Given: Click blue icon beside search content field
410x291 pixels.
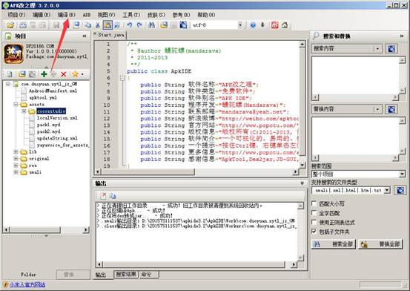Looking at the screenshot, I should point(391,49).
